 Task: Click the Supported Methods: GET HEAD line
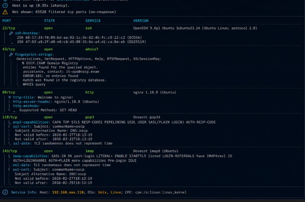coord(48,110)
